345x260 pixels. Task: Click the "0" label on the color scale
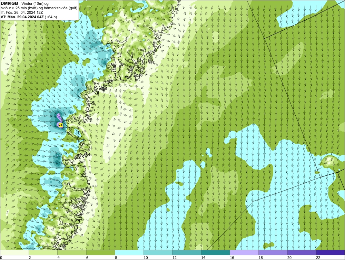pos(1,258)
